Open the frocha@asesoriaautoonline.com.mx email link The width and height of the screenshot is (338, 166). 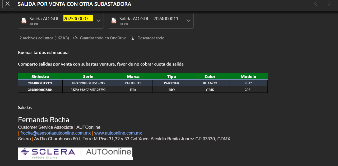click(55, 133)
